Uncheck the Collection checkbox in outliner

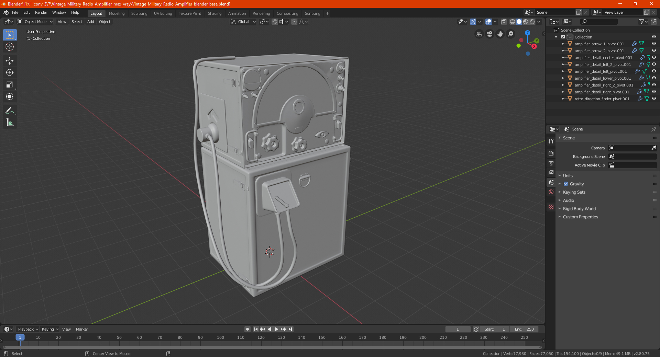[563, 37]
